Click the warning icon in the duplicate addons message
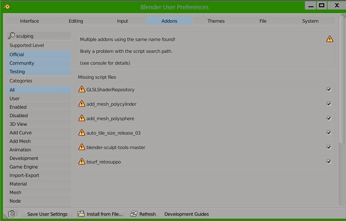Image resolution: width=346 pixels, height=221 pixels. [x=330, y=39]
